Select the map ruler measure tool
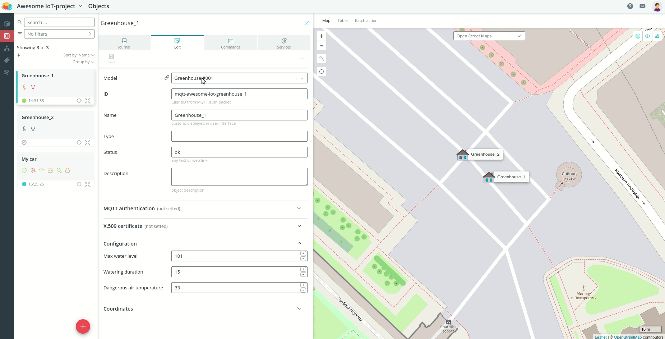The width and height of the screenshot is (665, 339). [322, 59]
